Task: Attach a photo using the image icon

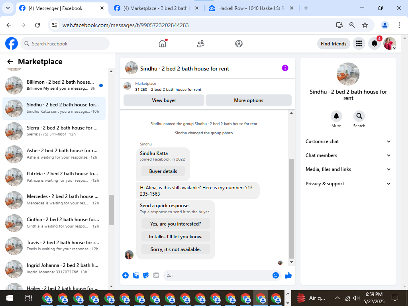Action: click(136, 275)
